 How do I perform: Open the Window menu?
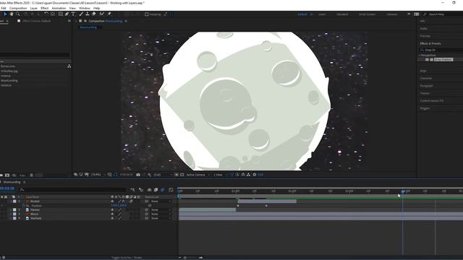pyautogui.click(x=85, y=8)
